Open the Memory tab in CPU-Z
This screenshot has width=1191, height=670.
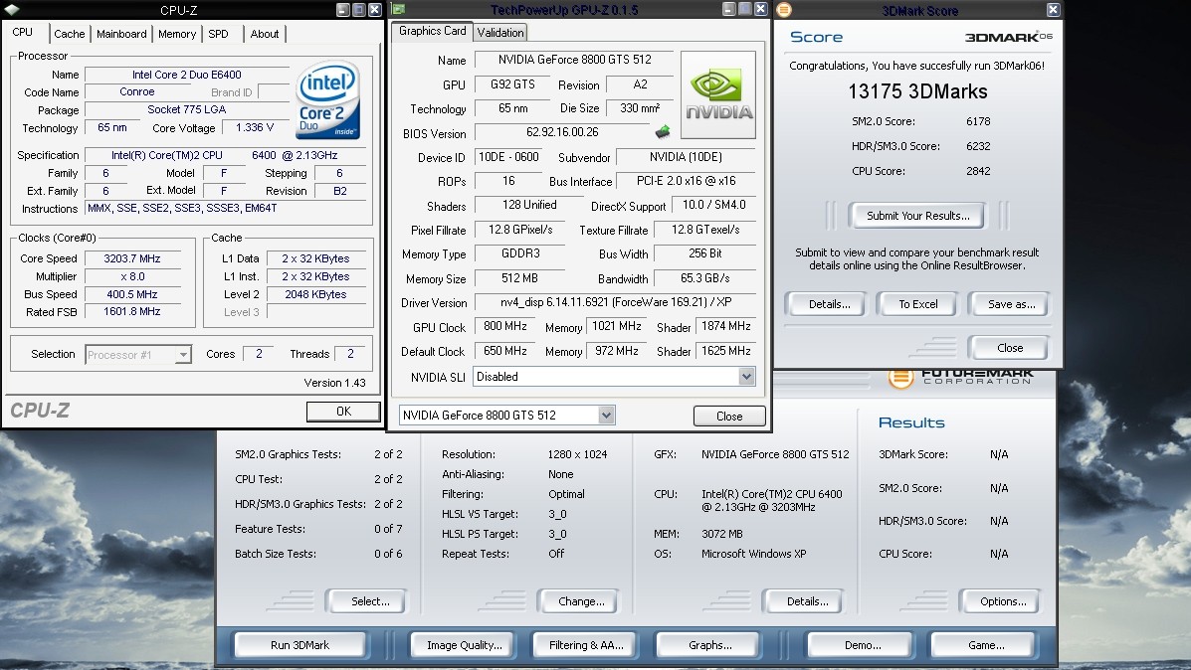pyautogui.click(x=177, y=34)
